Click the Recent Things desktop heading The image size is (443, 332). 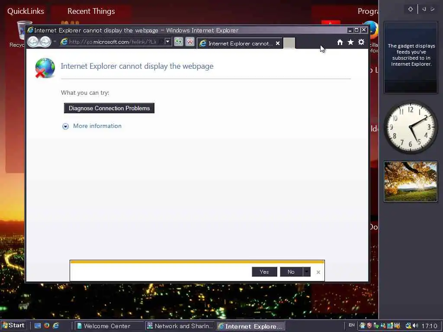(91, 11)
